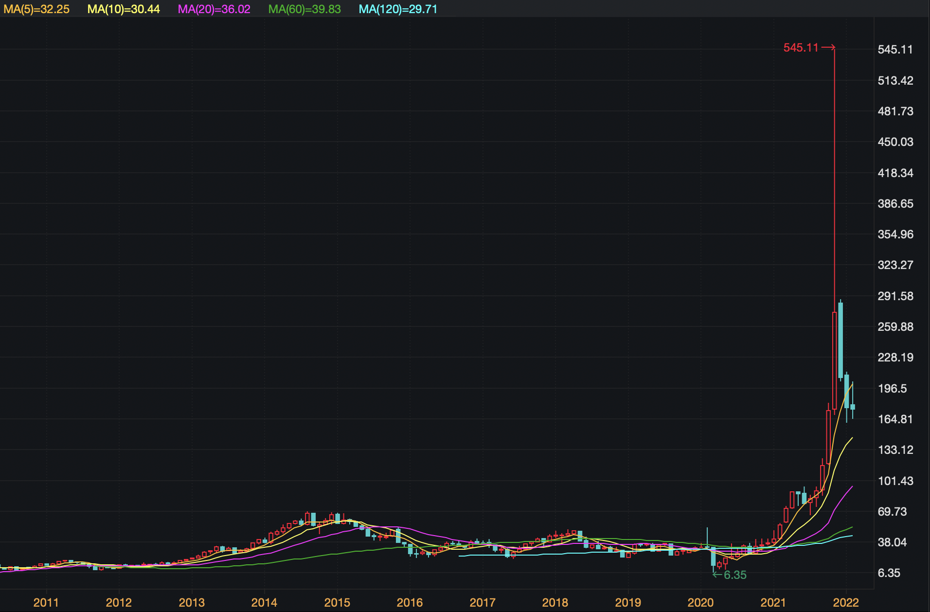
Task: Click the 101.43 price axis label
Action: 895,481
